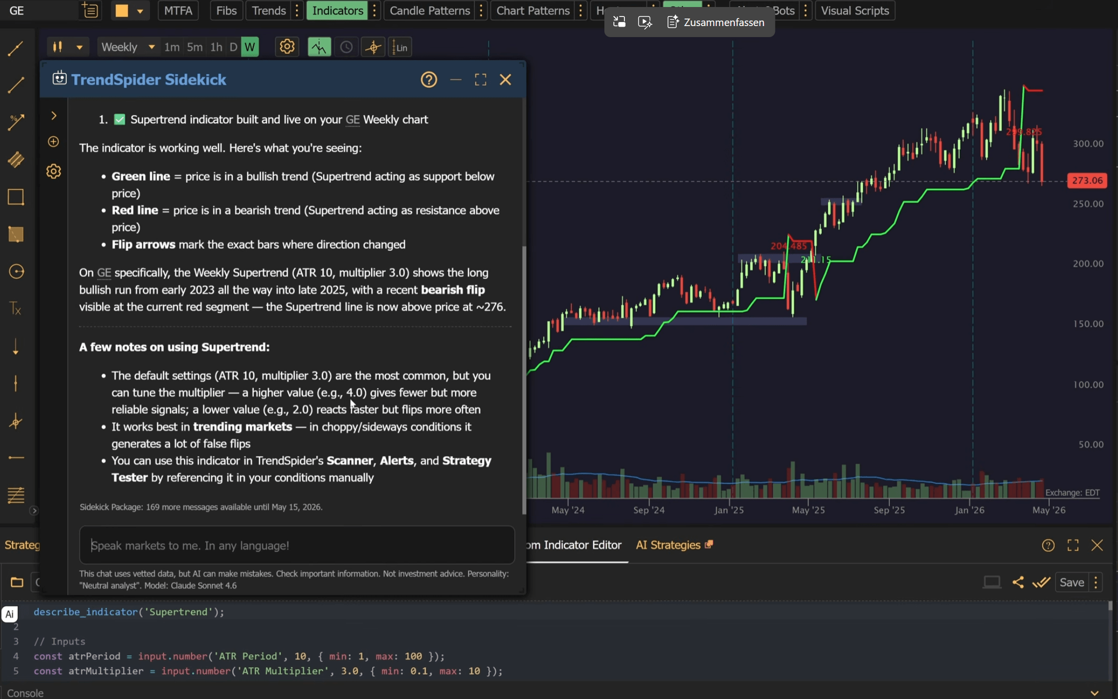The image size is (1118, 699).
Task: Enter Sidekick fullscreen mode
Action: 481,80
